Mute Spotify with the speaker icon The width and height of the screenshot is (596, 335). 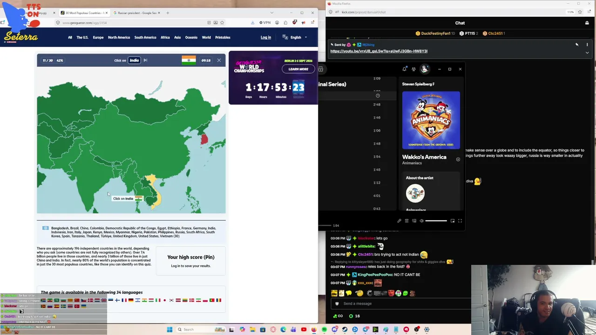[x=421, y=221]
